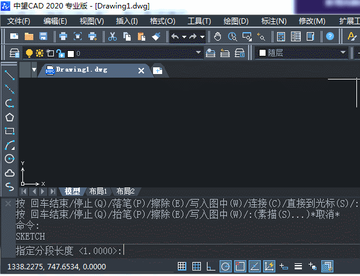This screenshot has height=276, width=360.
Task: Toggle Polar tracking in status bar
Action: pos(226,266)
